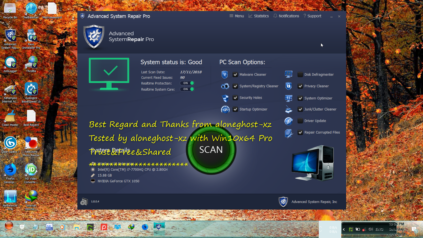423x238 pixels.
Task: Click the volume icon in system tray
Action: click(371, 229)
